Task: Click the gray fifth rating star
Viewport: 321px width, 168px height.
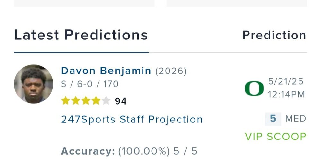Action: [106, 101]
